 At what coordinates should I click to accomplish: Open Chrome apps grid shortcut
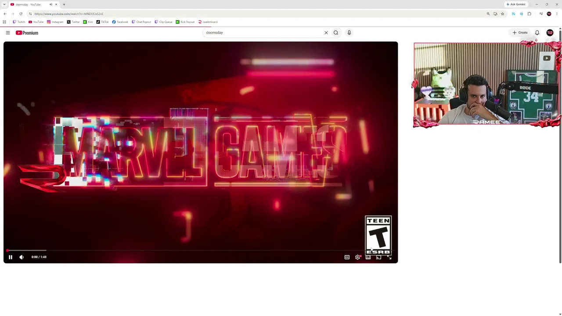point(4,22)
